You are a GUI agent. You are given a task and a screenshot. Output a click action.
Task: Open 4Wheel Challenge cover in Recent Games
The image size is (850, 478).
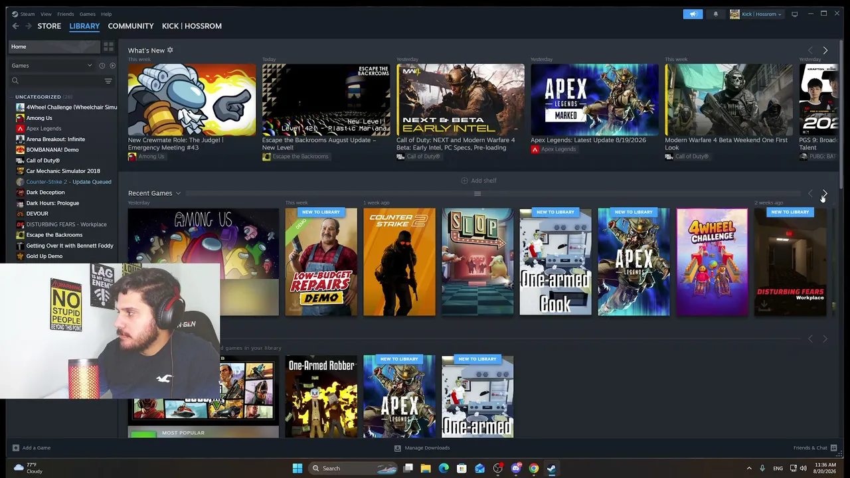[712, 262]
